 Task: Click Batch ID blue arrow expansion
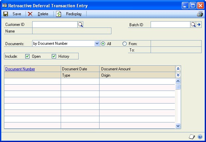(199, 25)
